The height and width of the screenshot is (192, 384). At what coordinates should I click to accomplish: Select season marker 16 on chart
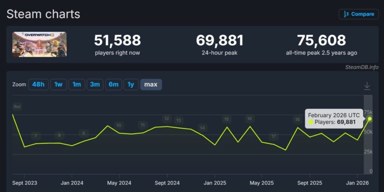click(x=249, y=119)
